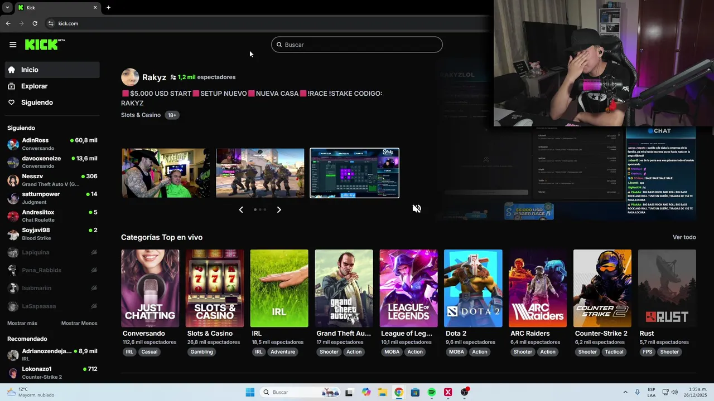Screen dimensions: 714x401
Task: Go to previous carousel slide arrow
Action: [x=241, y=210]
